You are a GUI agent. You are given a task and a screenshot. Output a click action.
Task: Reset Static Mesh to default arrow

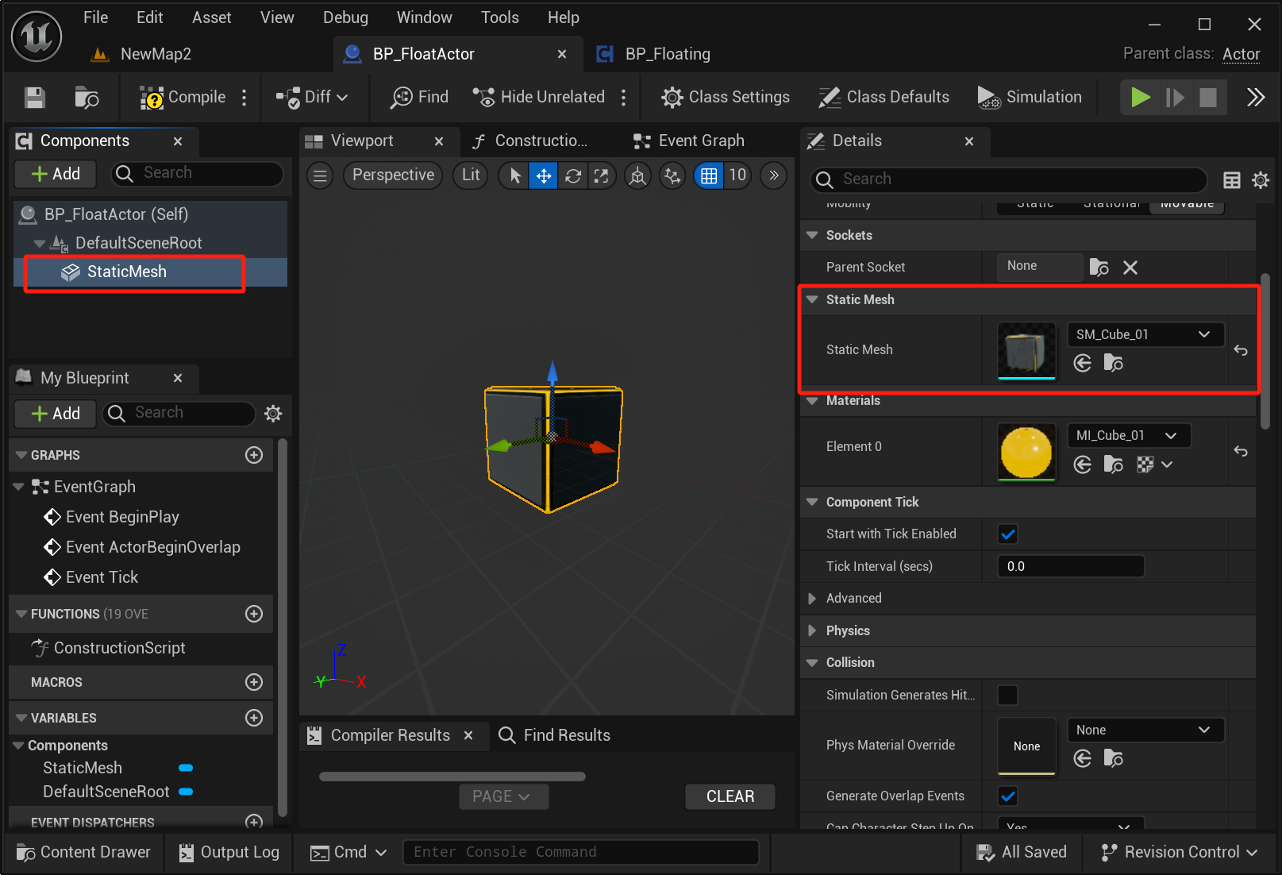point(1241,350)
